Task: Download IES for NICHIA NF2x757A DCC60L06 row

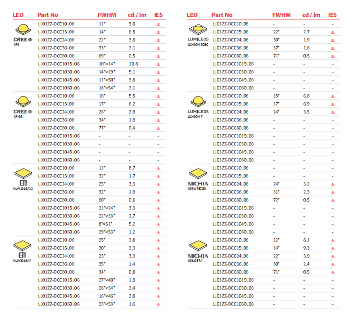Action: (x=332, y=272)
